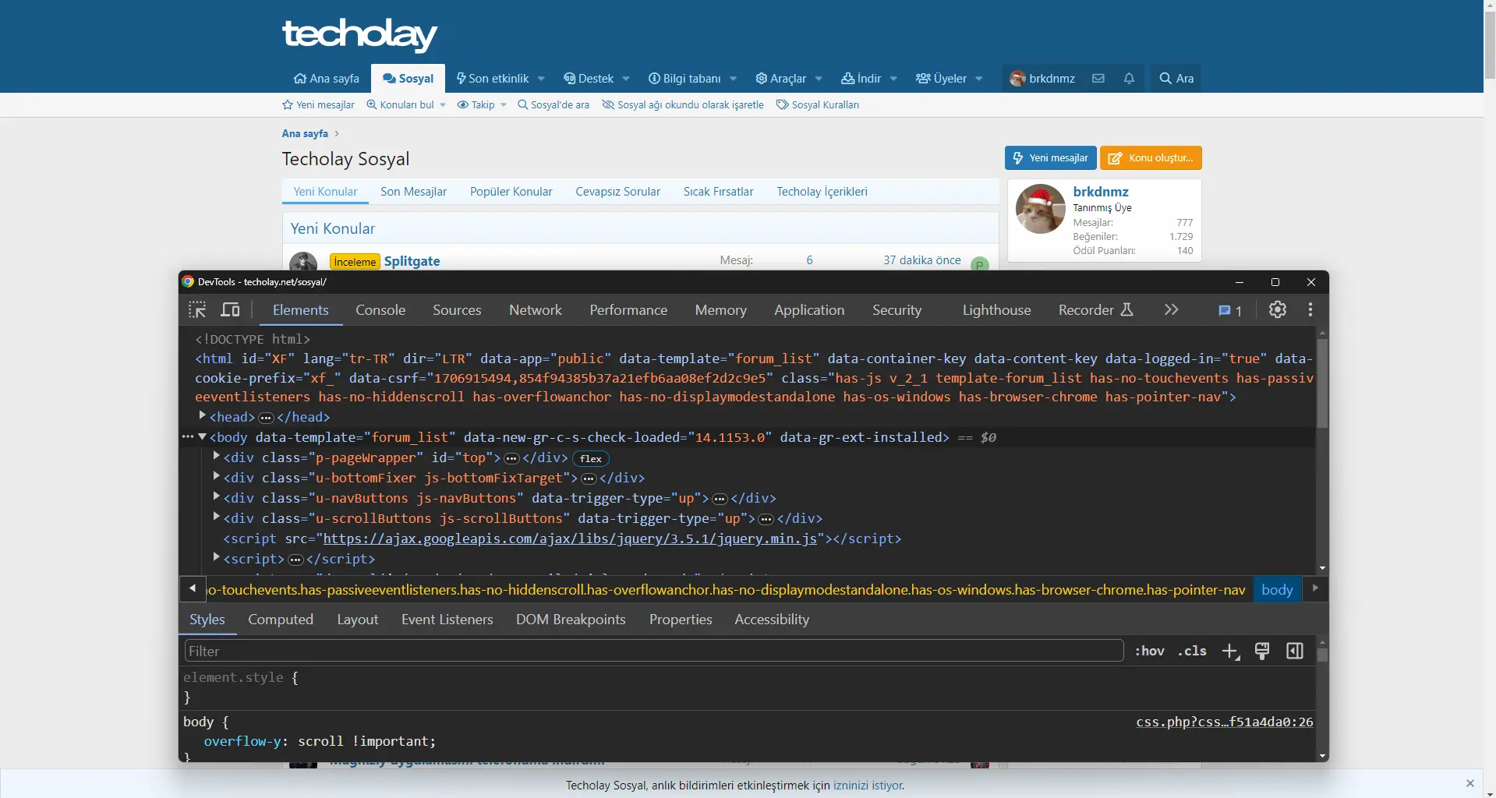This screenshot has height=798, width=1496.
Task: Expand the Araçlar dropdown arrow
Action: tap(819, 79)
